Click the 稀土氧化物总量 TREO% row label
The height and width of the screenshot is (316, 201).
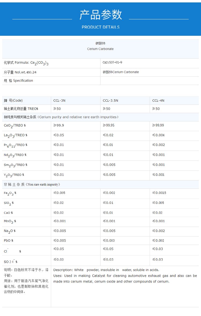point(21,109)
